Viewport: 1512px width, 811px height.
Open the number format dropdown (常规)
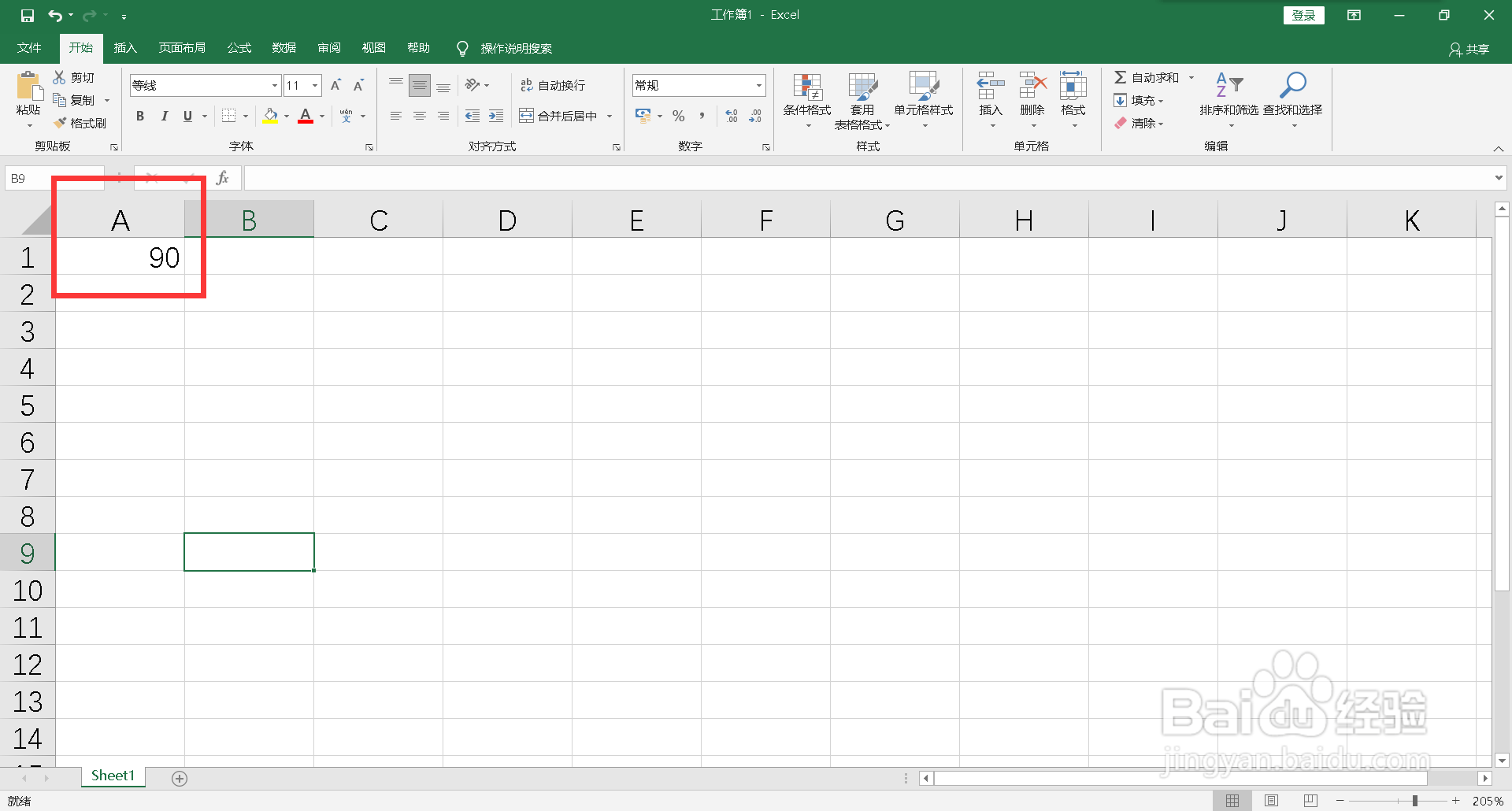click(759, 85)
